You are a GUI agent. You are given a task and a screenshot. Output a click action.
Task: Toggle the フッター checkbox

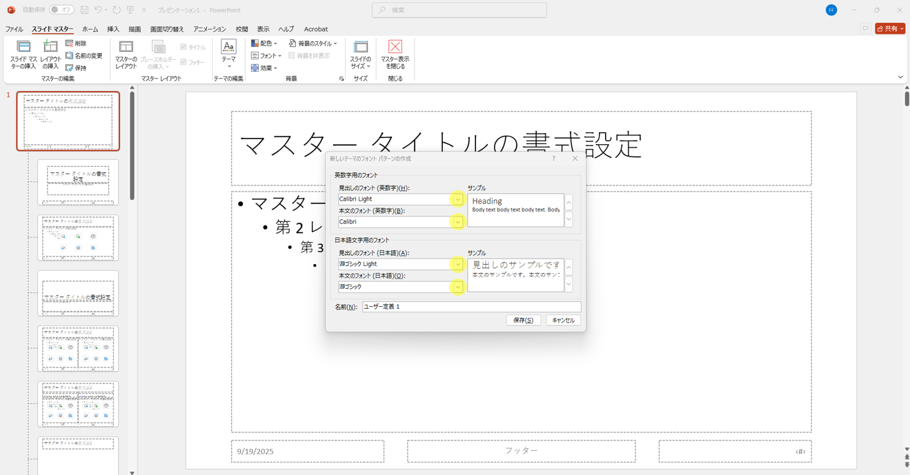(184, 62)
